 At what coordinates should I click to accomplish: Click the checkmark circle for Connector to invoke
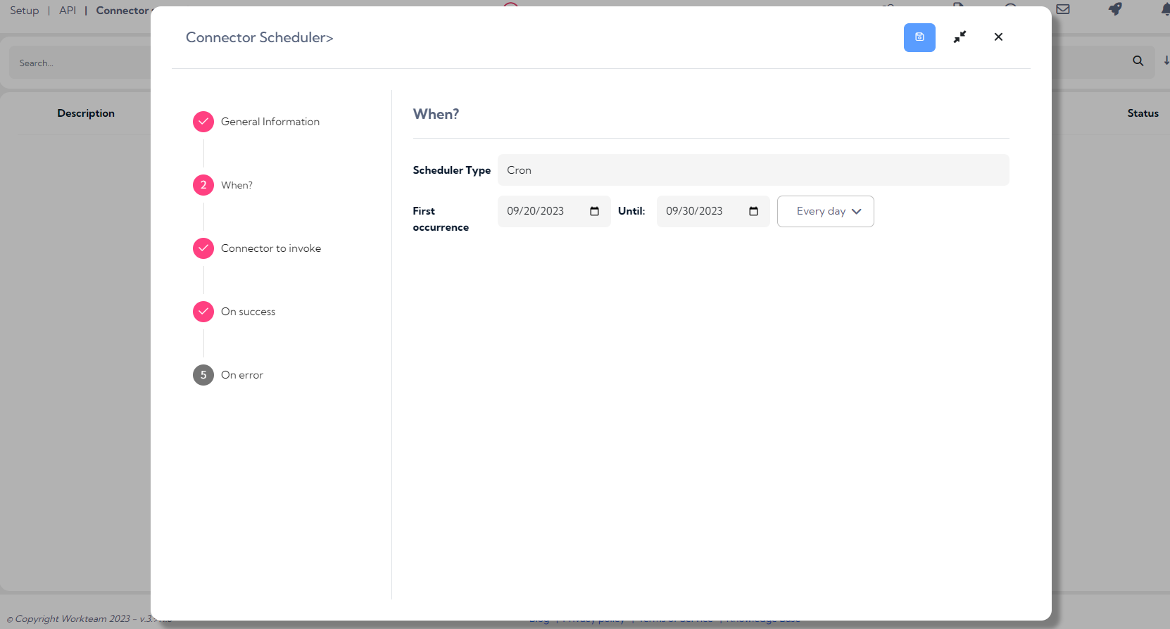tap(203, 248)
